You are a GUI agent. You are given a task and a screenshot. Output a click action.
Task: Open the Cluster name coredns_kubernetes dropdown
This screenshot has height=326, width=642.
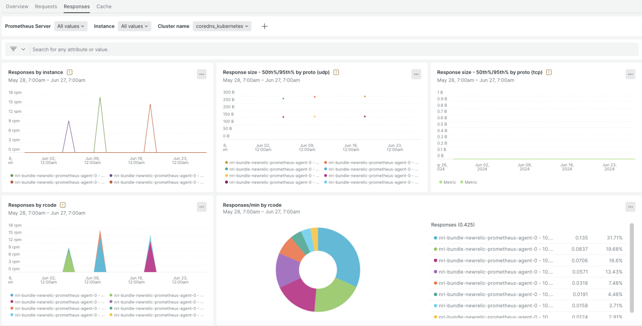pyautogui.click(x=222, y=26)
